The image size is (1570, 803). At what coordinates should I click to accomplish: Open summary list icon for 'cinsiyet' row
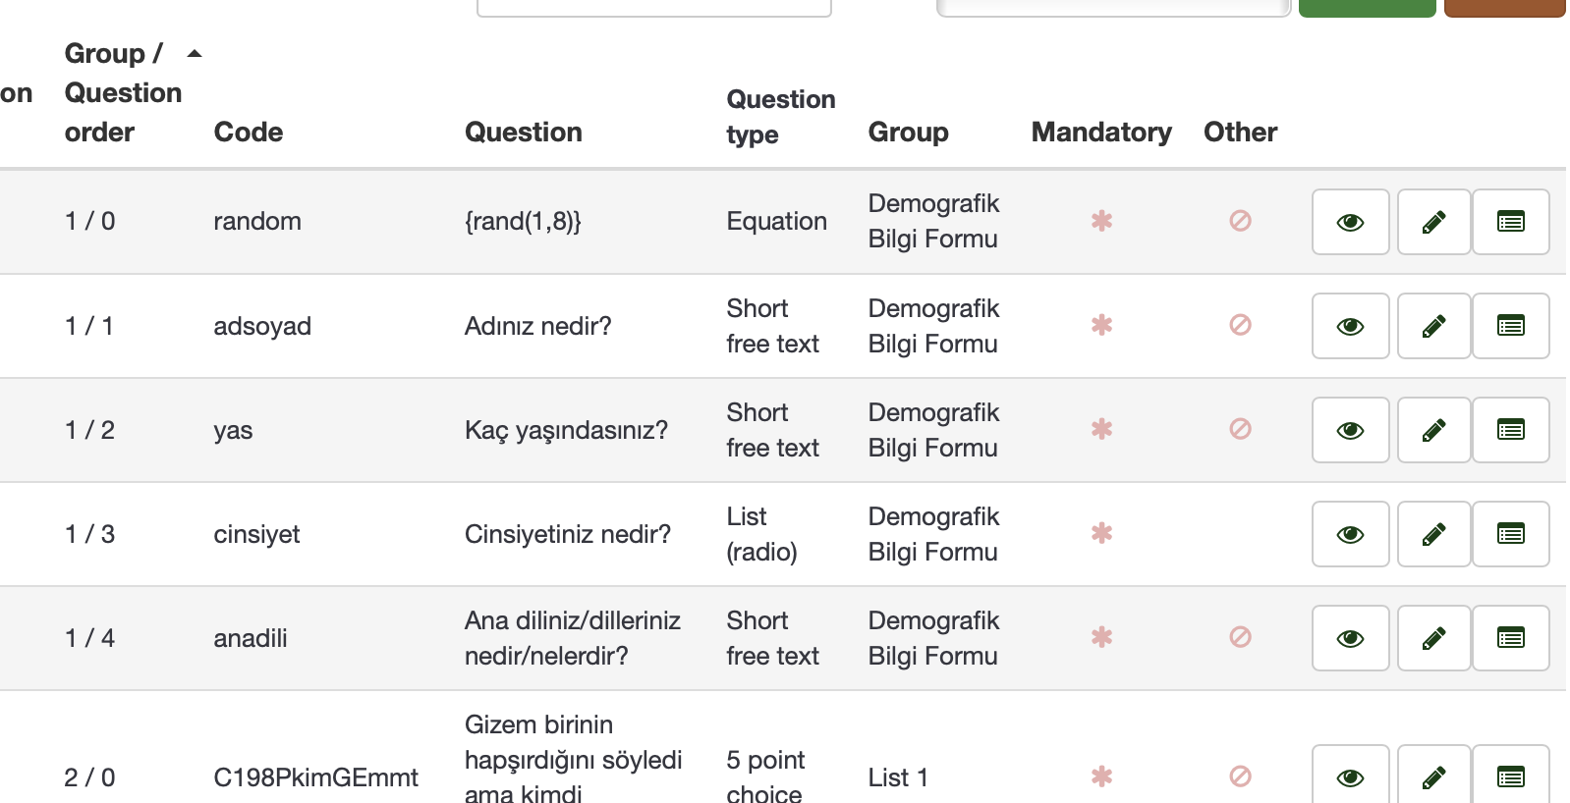point(1510,534)
